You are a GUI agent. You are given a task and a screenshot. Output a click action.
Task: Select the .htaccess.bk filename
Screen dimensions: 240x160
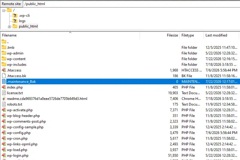[x=16, y=76]
